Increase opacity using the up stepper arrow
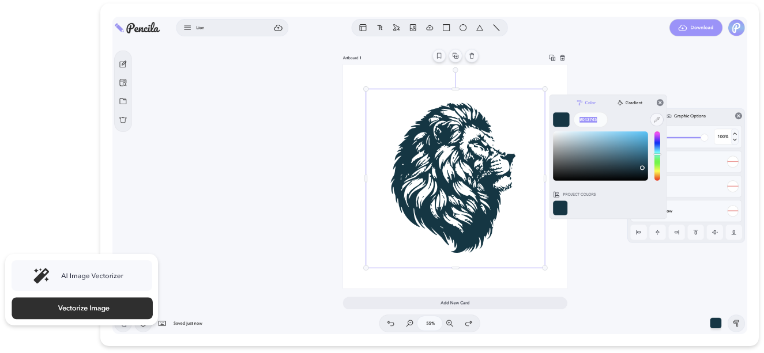This screenshot has height=353, width=764. (x=734, y=134)
